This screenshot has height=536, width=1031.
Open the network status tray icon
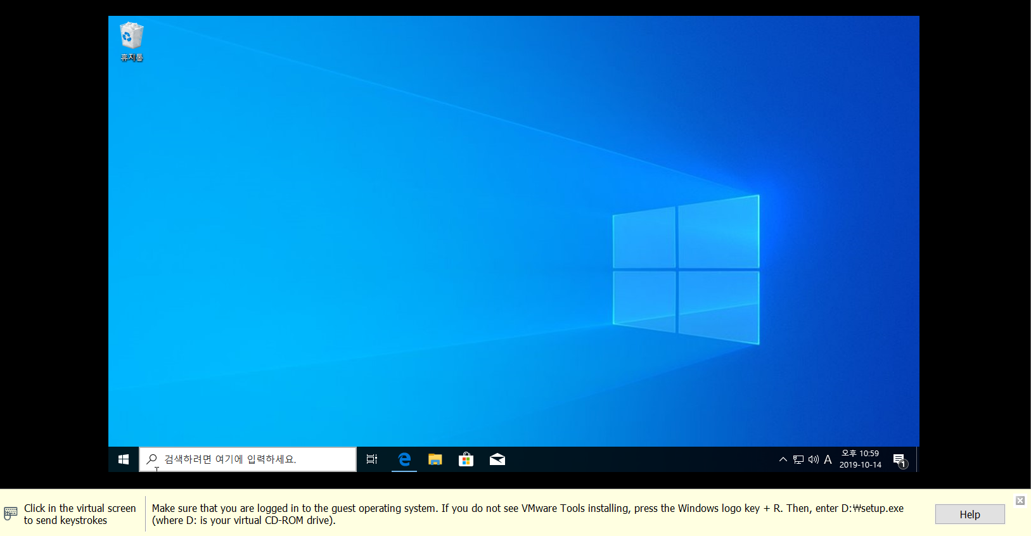coord(798,459)
